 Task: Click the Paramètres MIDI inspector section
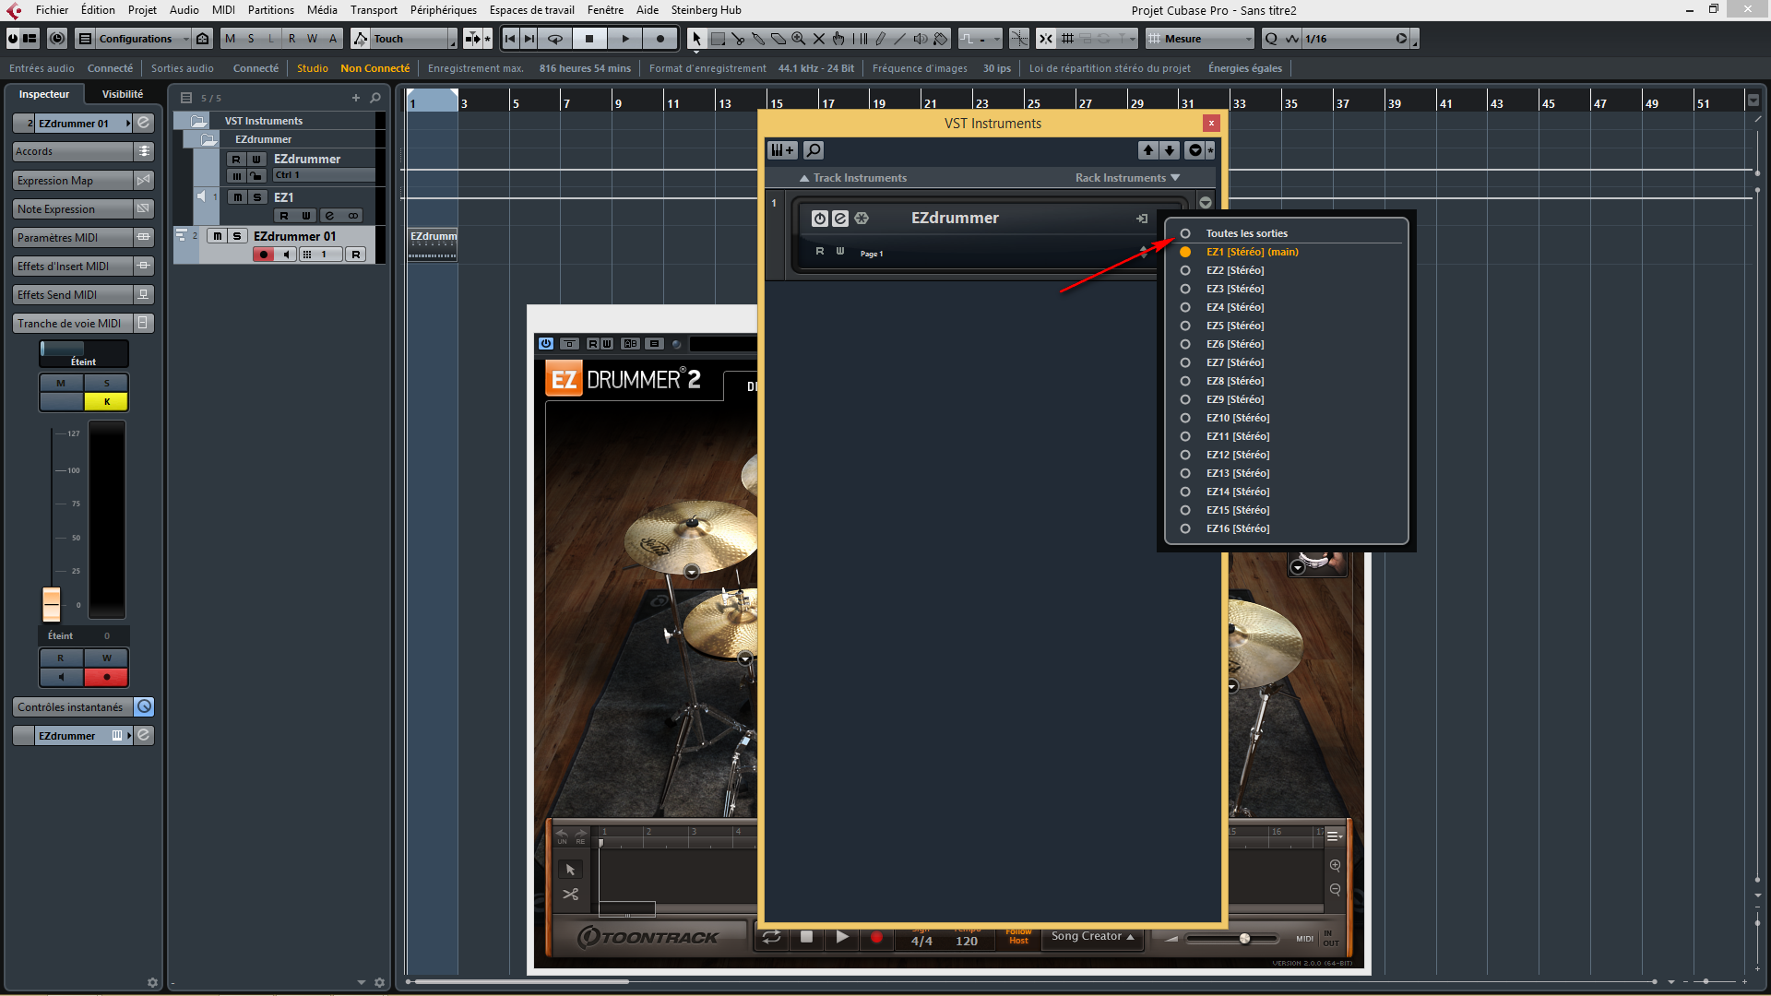(x=83, y=238)
